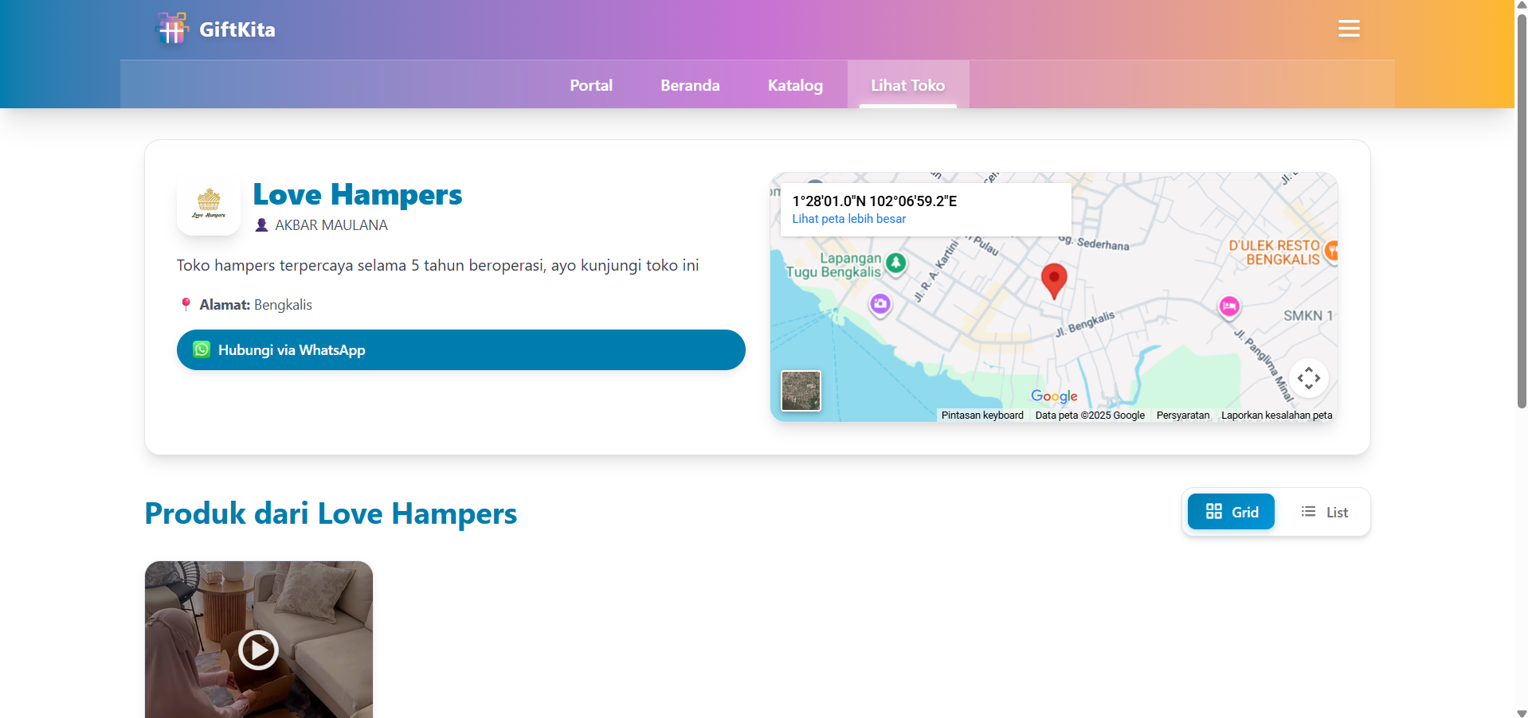Toggle the map camera controls button
Viewport: 1528px width, 718px height.
point(1308,378)
